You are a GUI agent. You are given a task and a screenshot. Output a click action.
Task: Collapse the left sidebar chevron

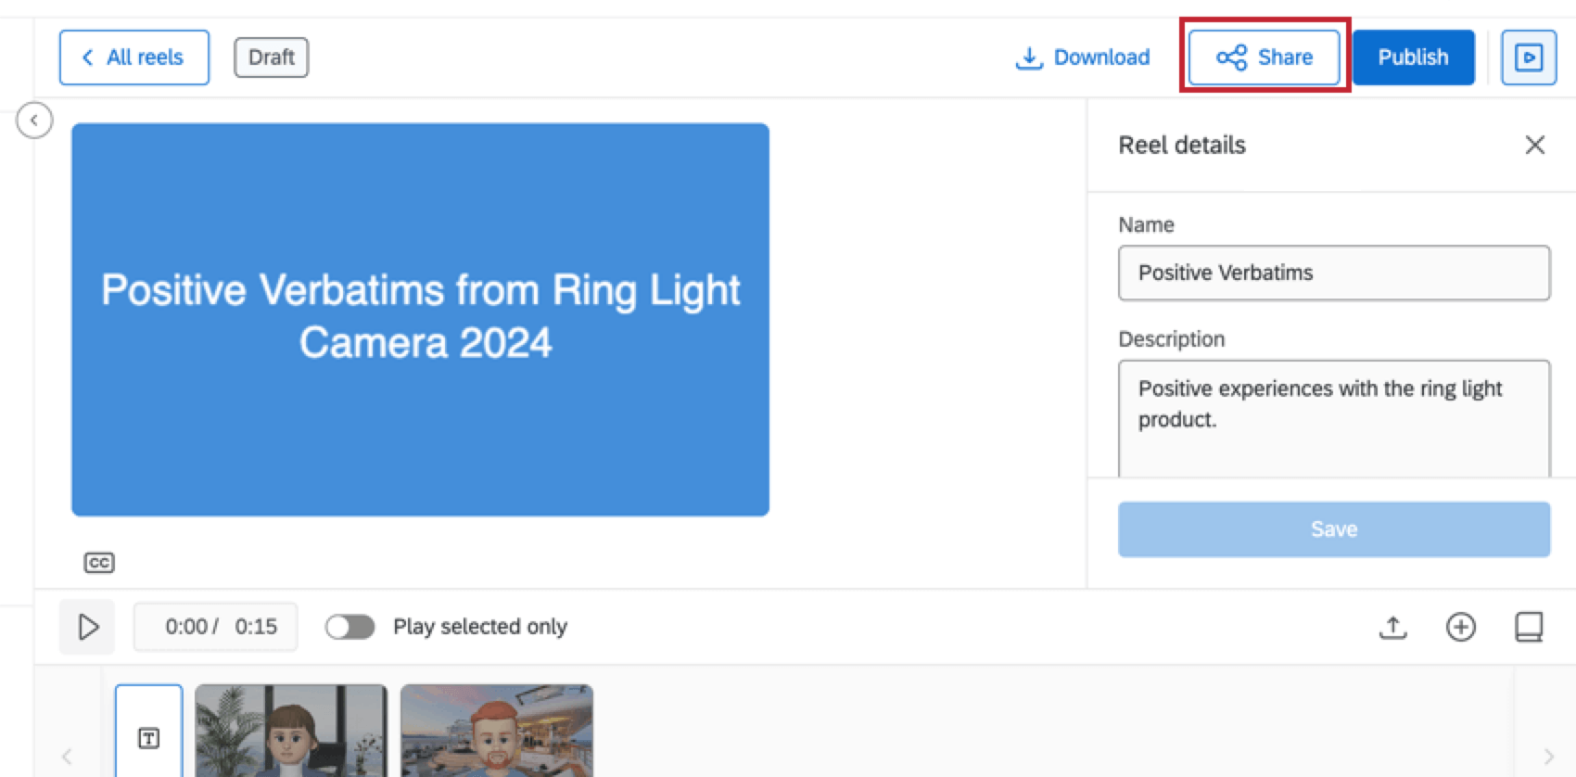pyautogui.click(x=34, y=121)
